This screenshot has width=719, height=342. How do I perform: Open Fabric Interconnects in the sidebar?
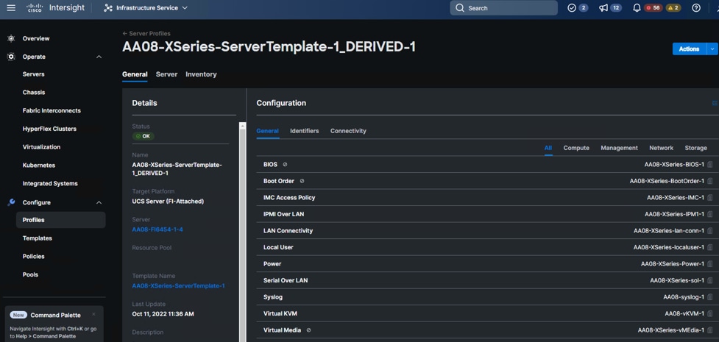coord(52,110)
